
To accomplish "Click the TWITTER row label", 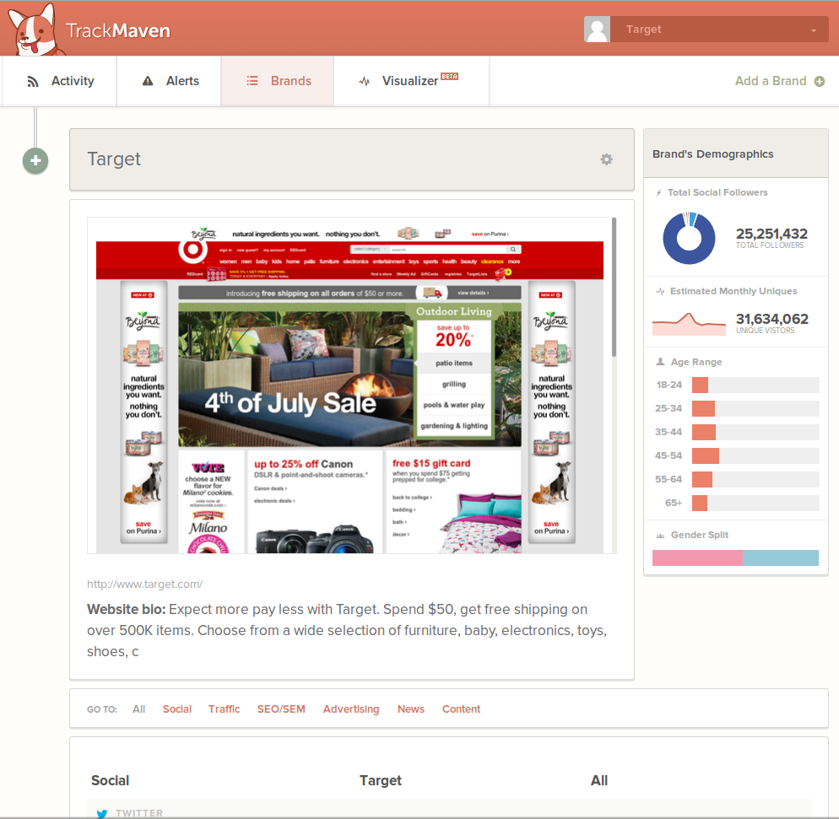I will 139,813.
